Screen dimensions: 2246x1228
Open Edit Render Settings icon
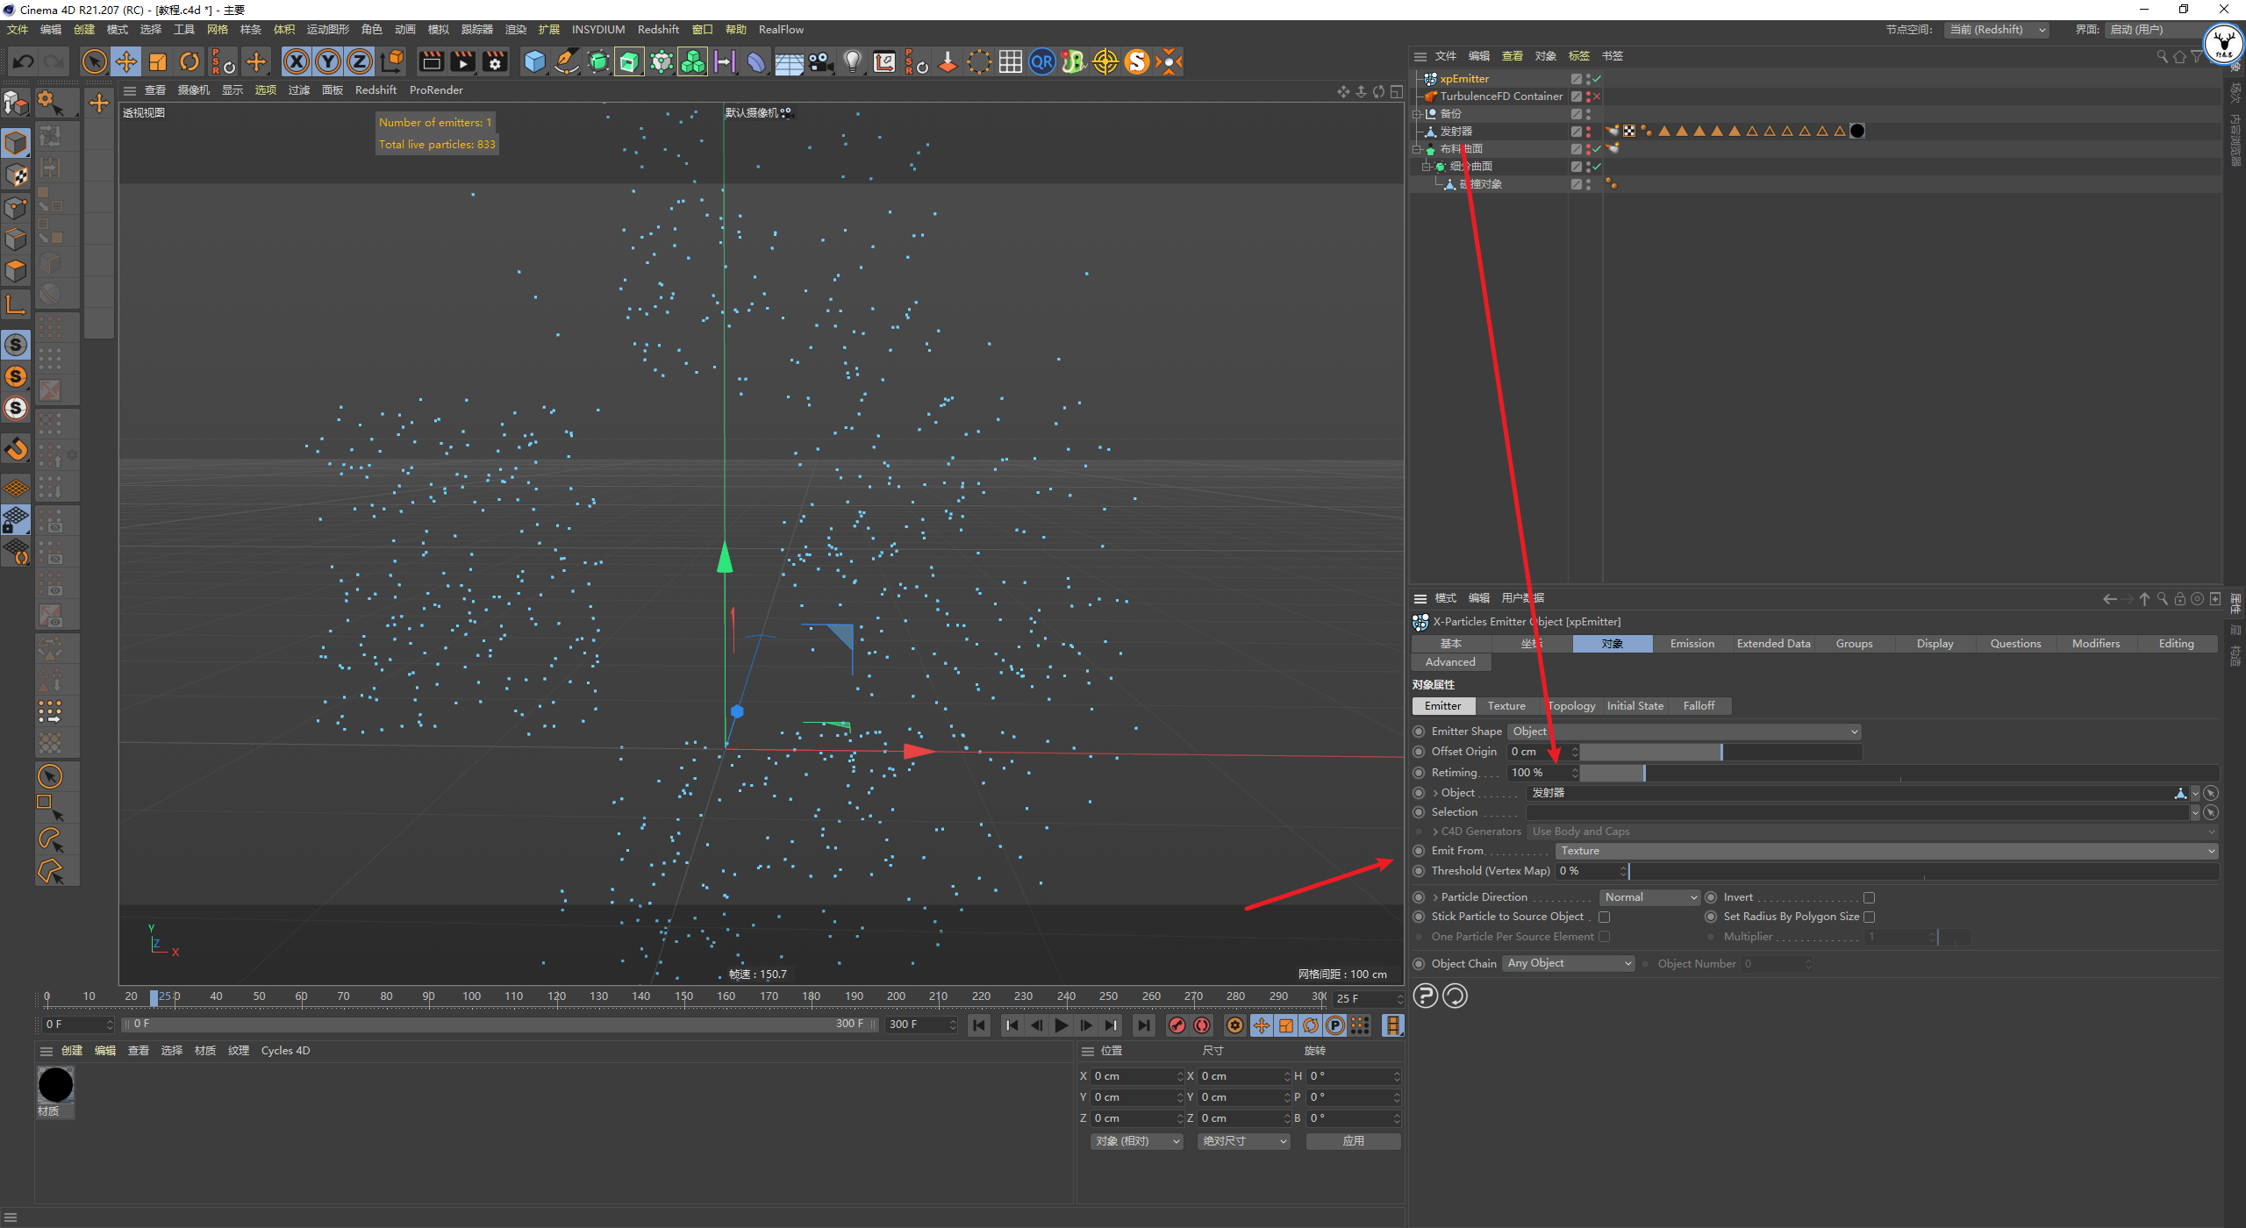(496, 61)
